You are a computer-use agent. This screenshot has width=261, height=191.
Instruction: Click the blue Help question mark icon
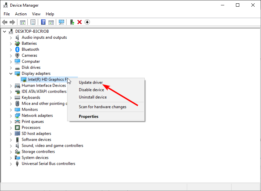(x=43, y=22)
